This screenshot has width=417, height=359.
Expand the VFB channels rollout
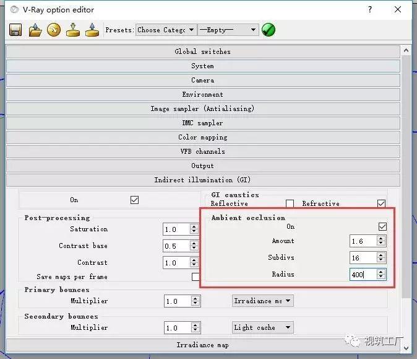(x=203, y=151)
